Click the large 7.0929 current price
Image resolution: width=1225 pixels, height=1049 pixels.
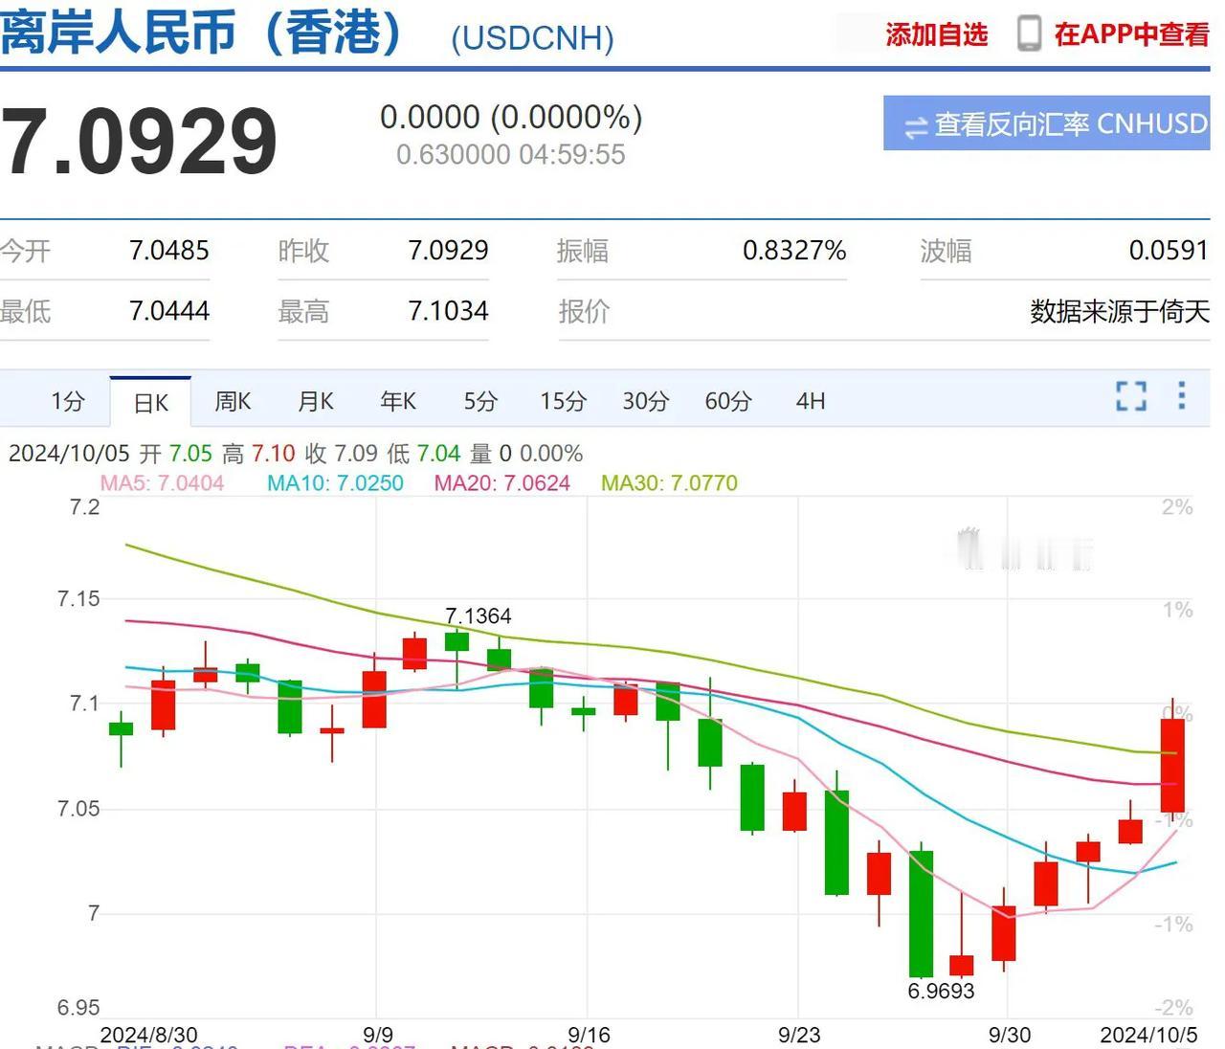140,142
